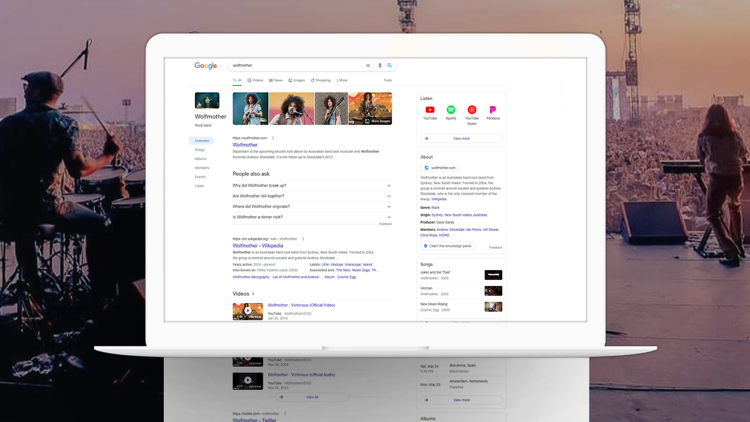750x422 pixels.
Task: Click the Rock genre link
Action: pyautogui.click(x=436, y=208)
